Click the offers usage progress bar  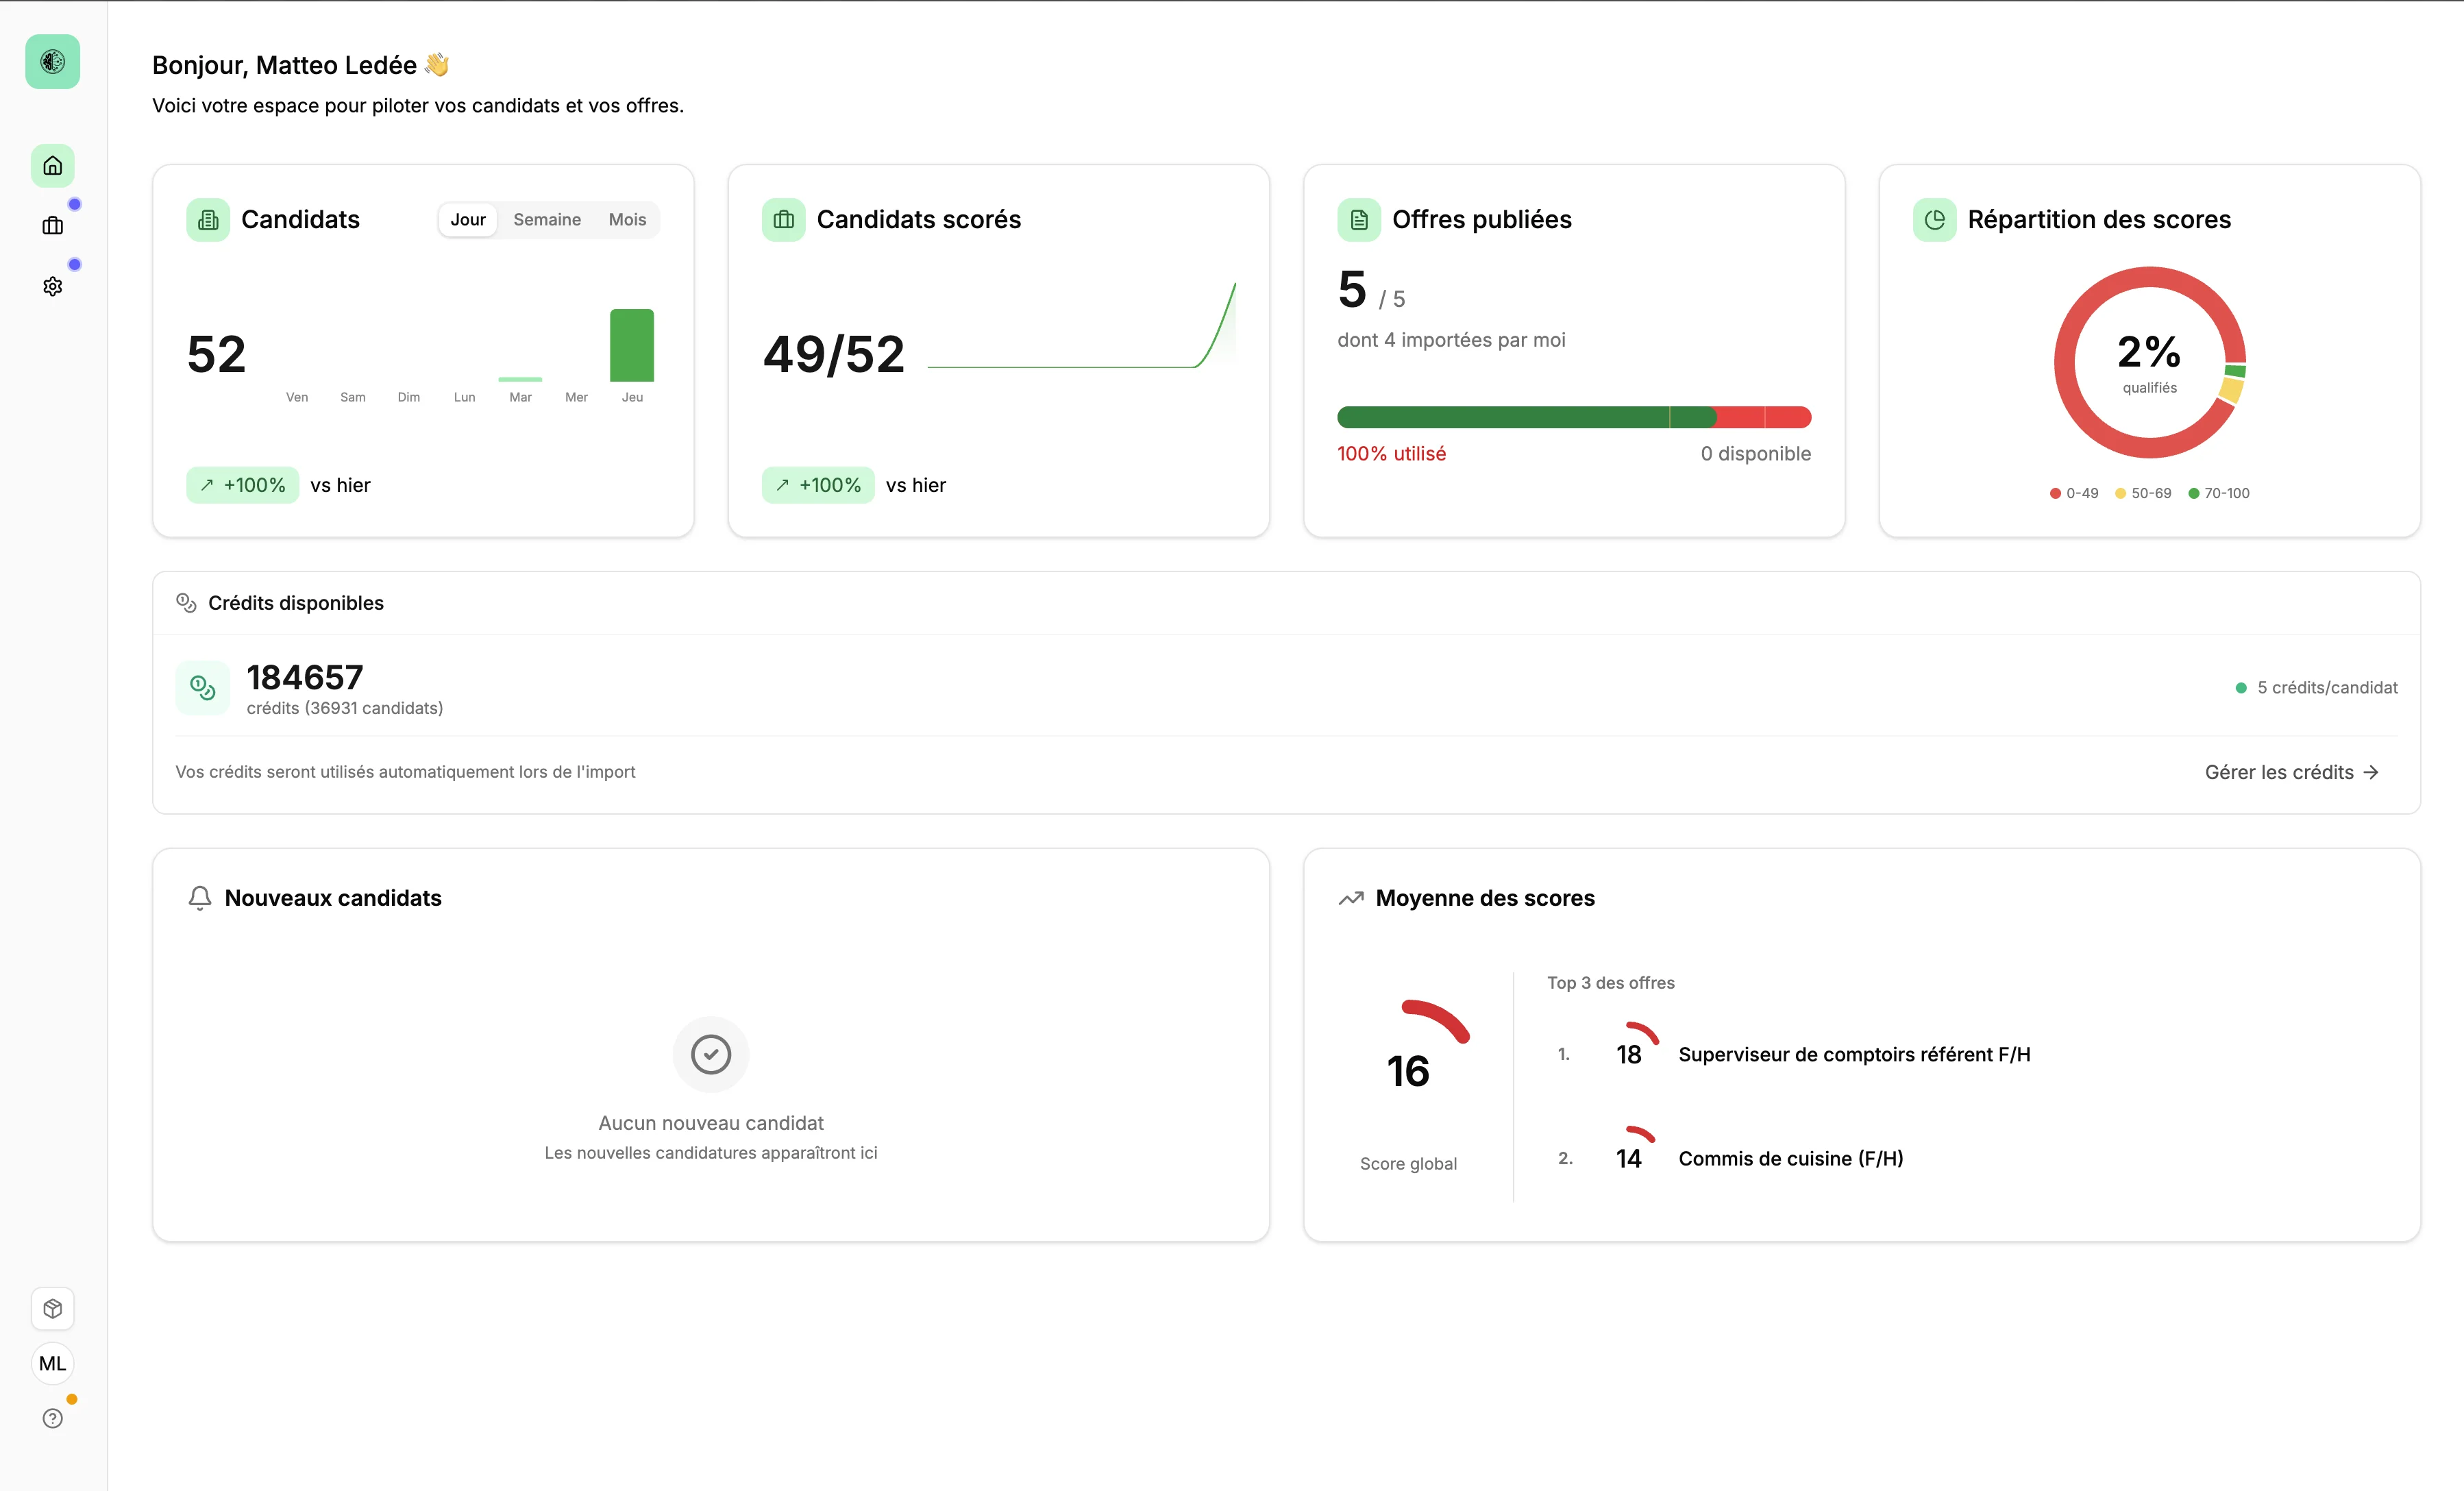(x=1574, y=417)
